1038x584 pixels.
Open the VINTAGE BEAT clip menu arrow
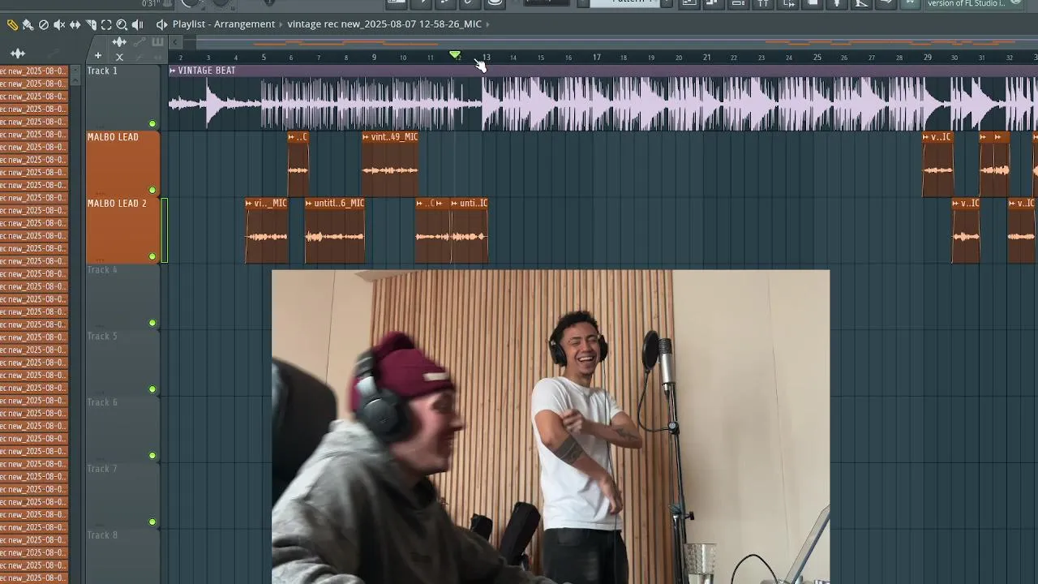click(173, 71)
